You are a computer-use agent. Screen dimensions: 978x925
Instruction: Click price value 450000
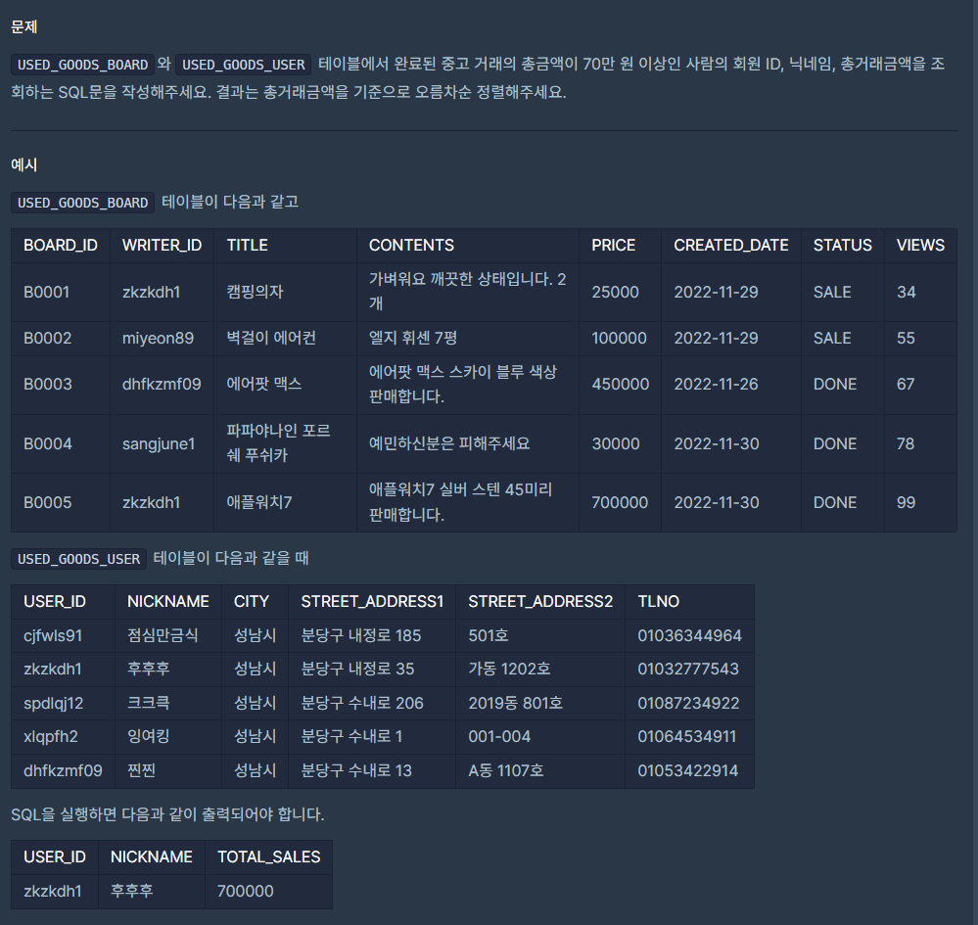click(x=620, y=385)
